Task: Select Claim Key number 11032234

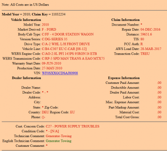Action: (x=58, y=14)
